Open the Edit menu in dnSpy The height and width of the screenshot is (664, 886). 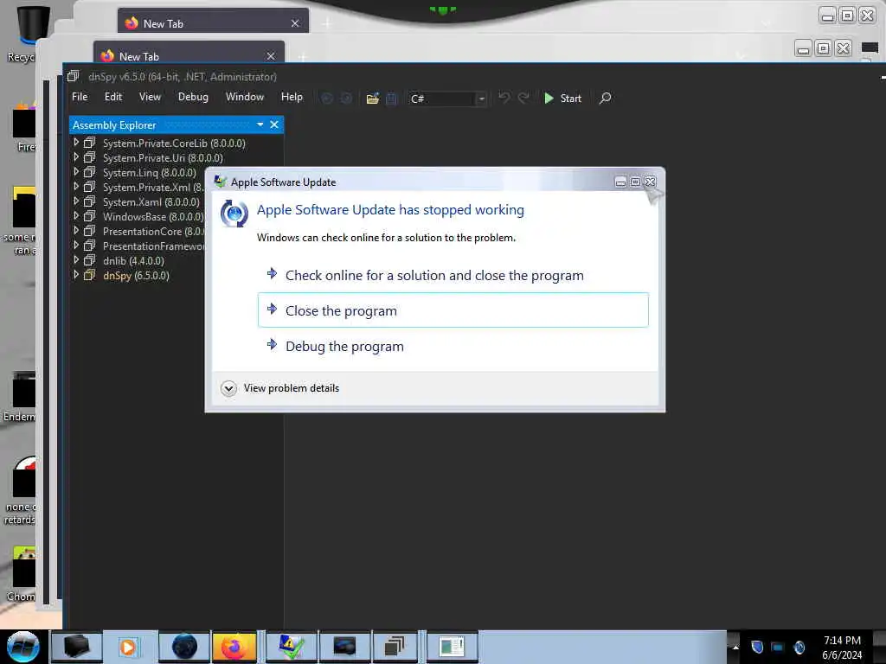coord(113,97)
